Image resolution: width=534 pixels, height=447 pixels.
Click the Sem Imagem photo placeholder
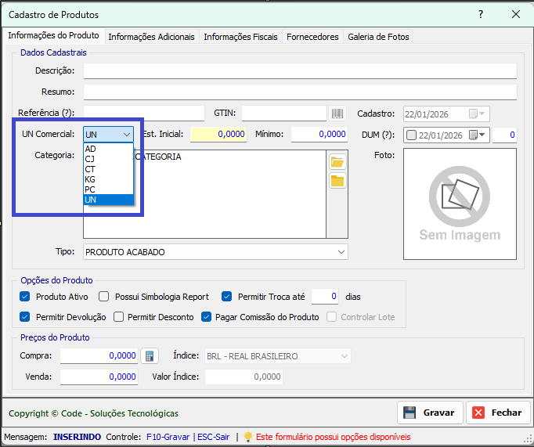pos(460,204)
